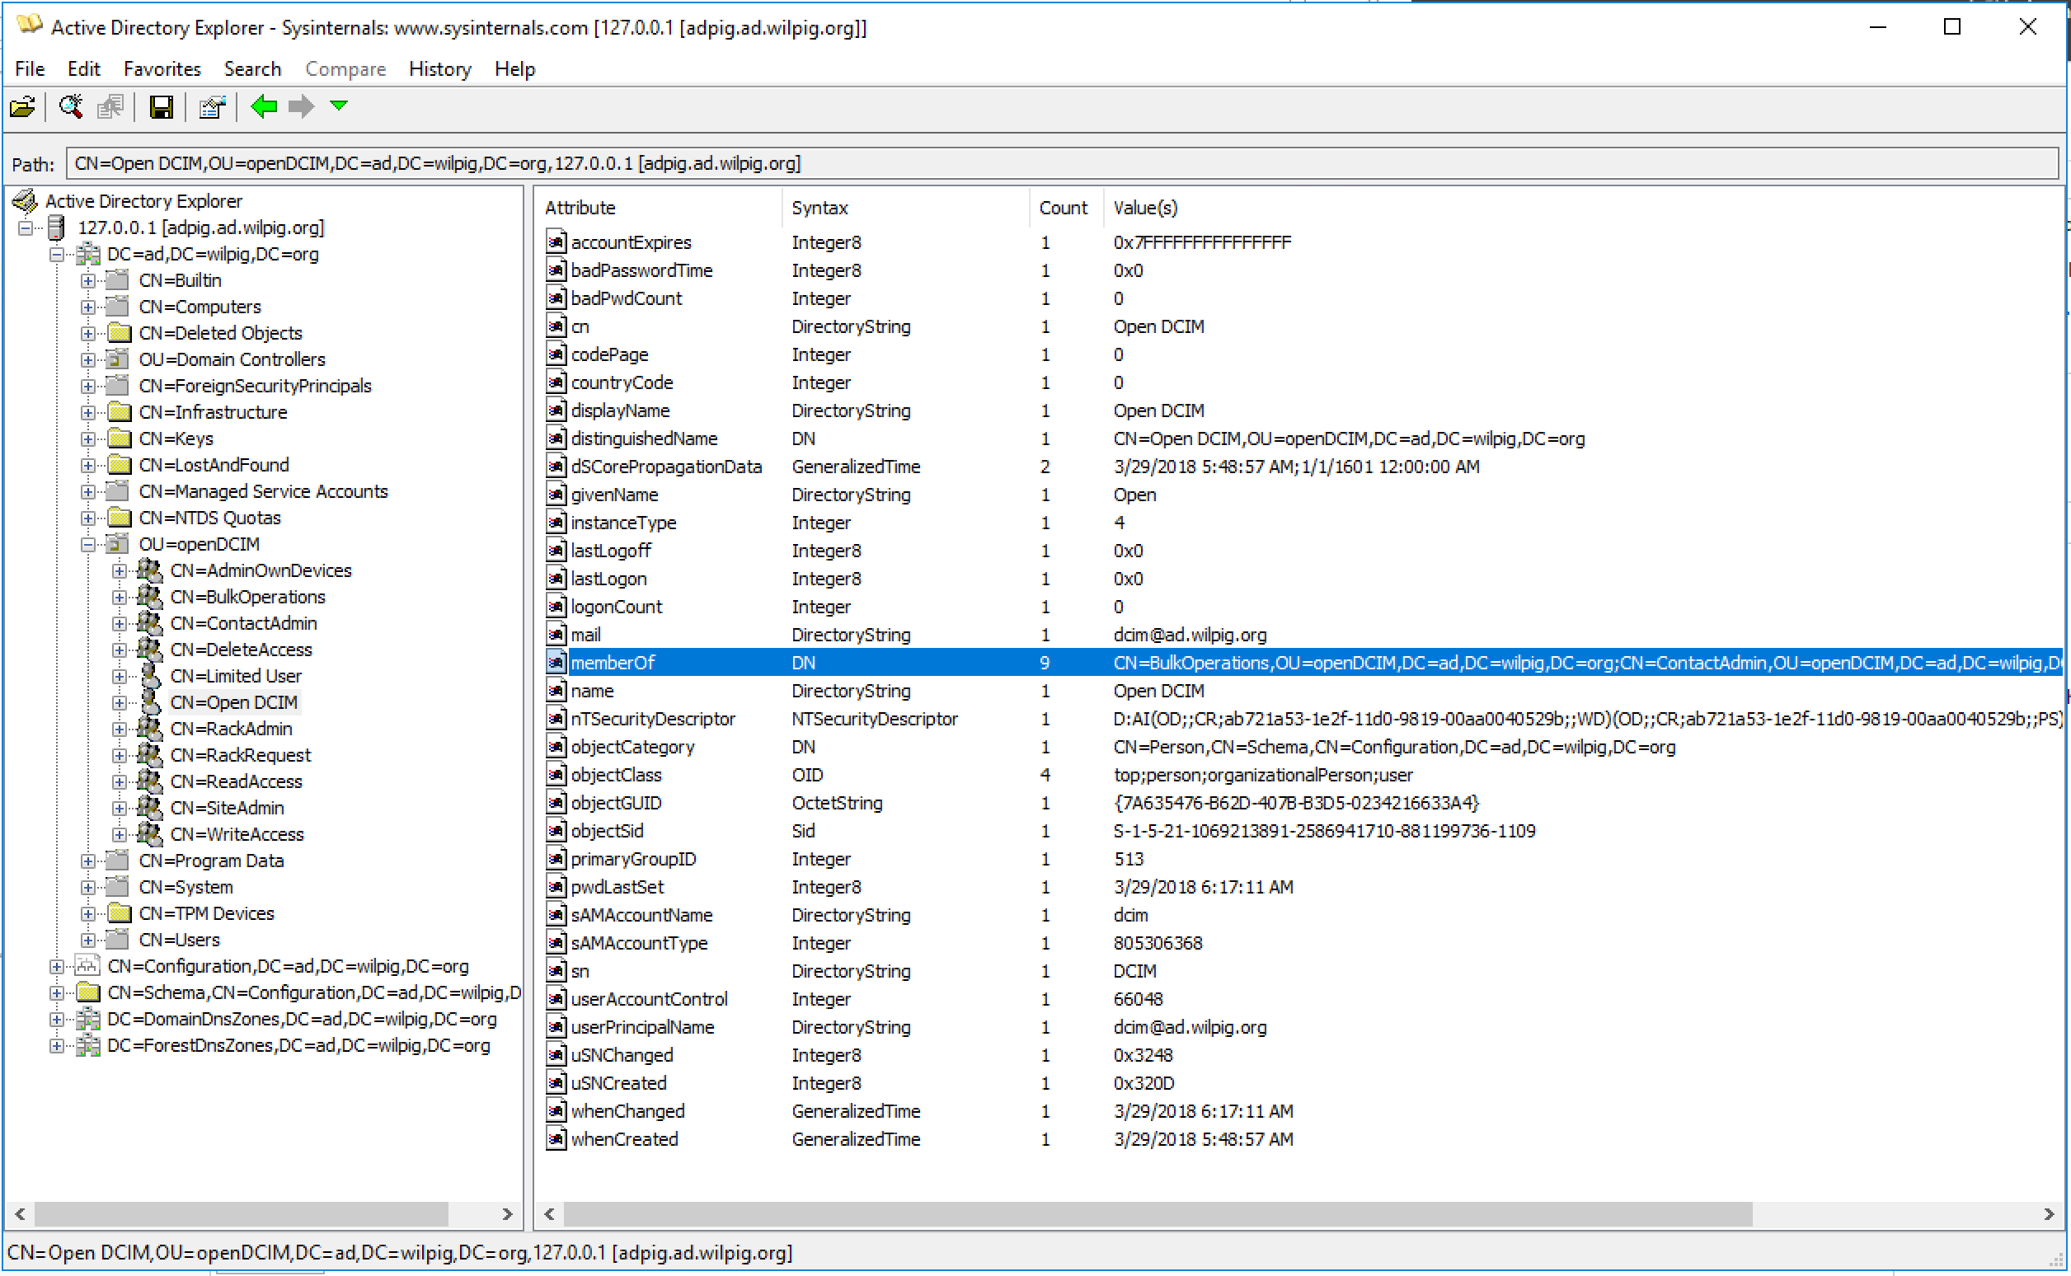This screenshot has width=2071, height=1276.
Task: Click the Properties toolbar icon
Action: [x=212, y=107]
